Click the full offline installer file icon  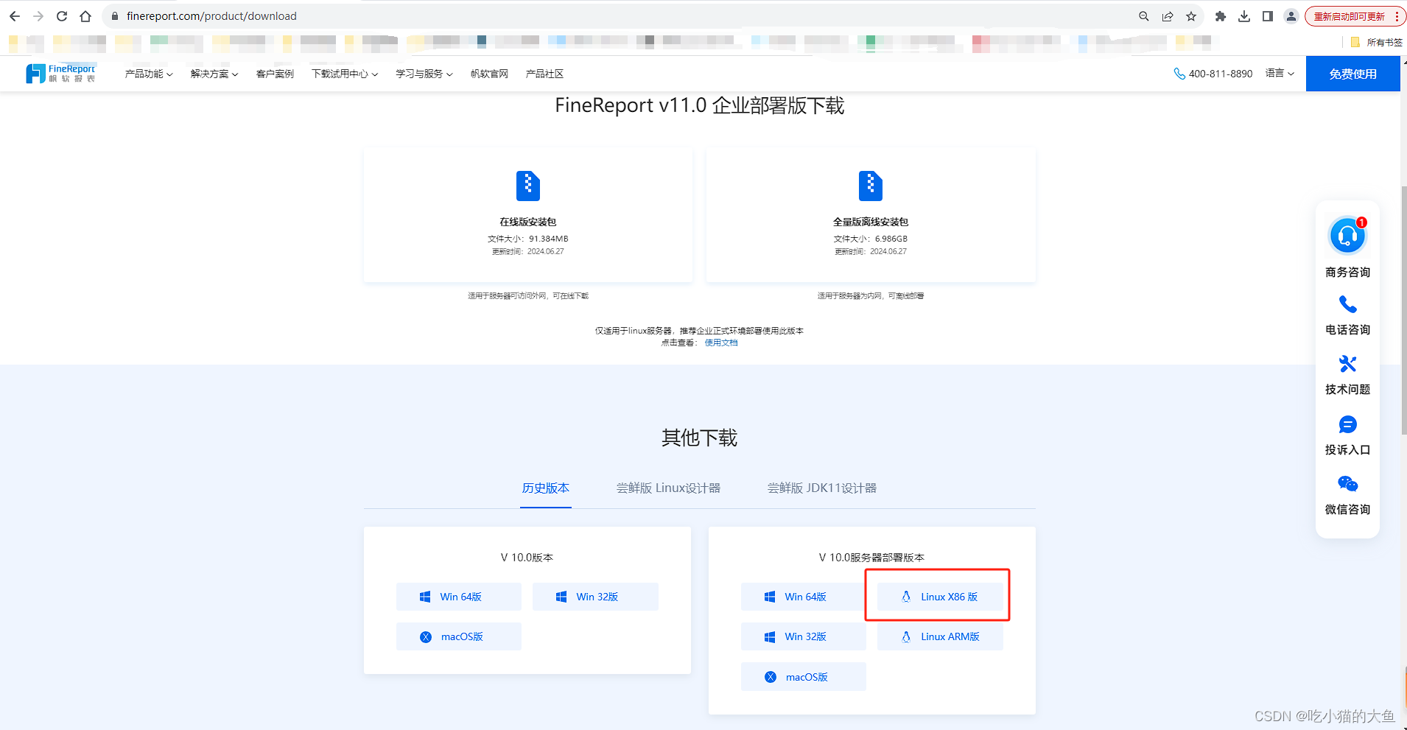pos(871,186)
